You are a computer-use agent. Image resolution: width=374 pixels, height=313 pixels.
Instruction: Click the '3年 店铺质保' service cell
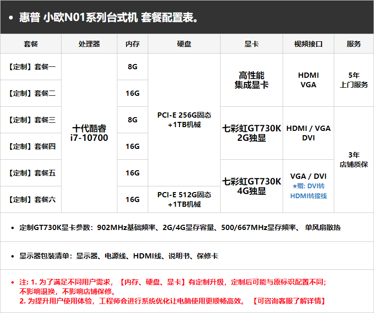click(354, 160)
